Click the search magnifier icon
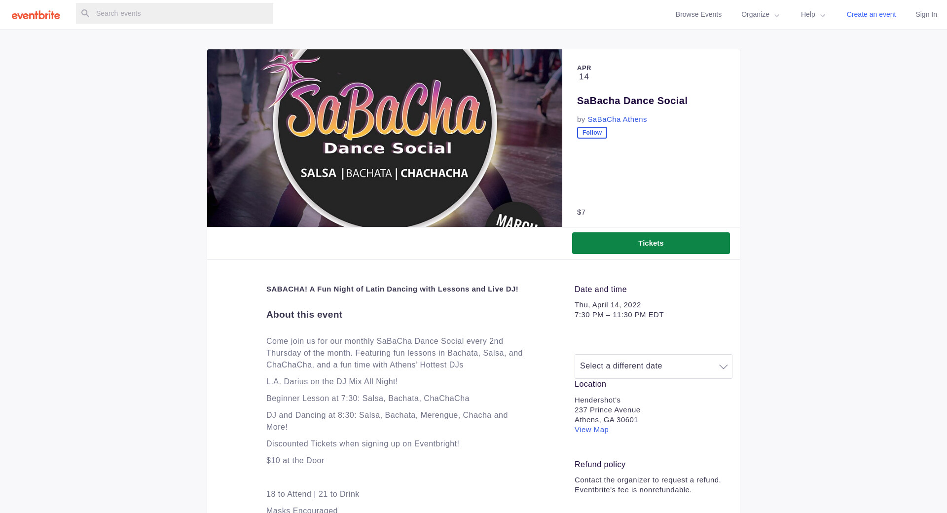Screen dimensions: 947x513 point(85,13)
